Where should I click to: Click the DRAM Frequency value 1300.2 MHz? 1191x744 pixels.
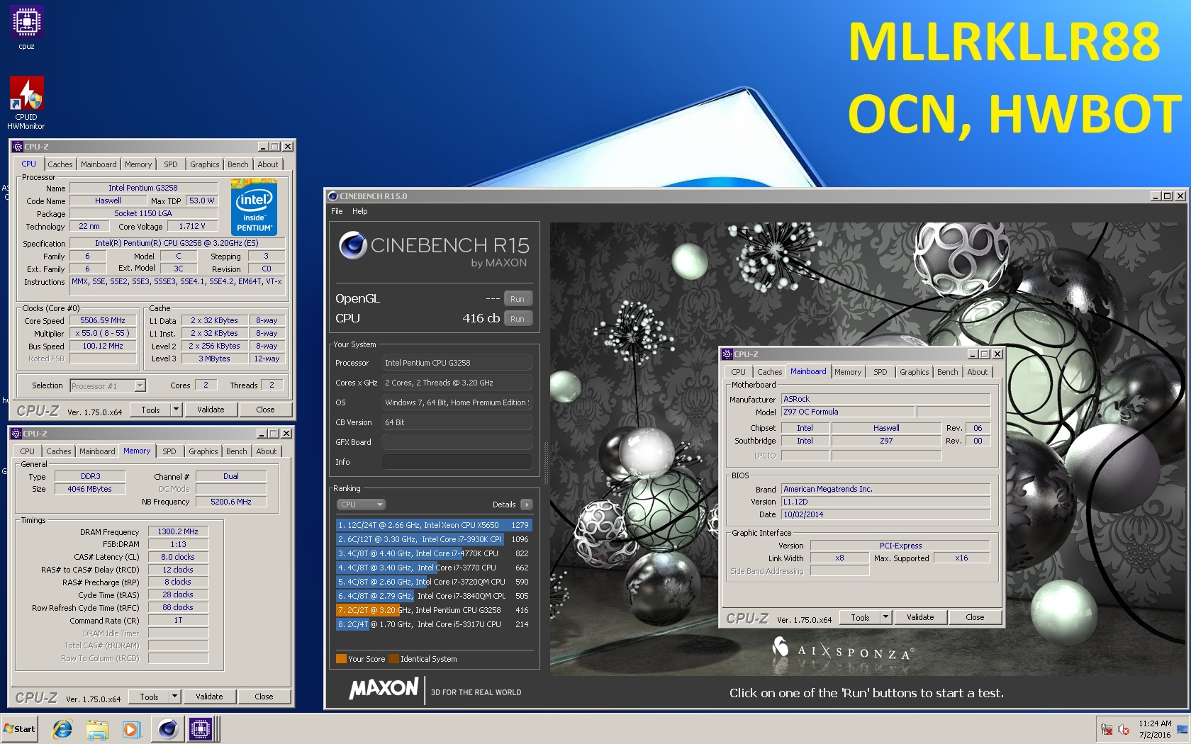pyautogui.click(x=178, y=531)
